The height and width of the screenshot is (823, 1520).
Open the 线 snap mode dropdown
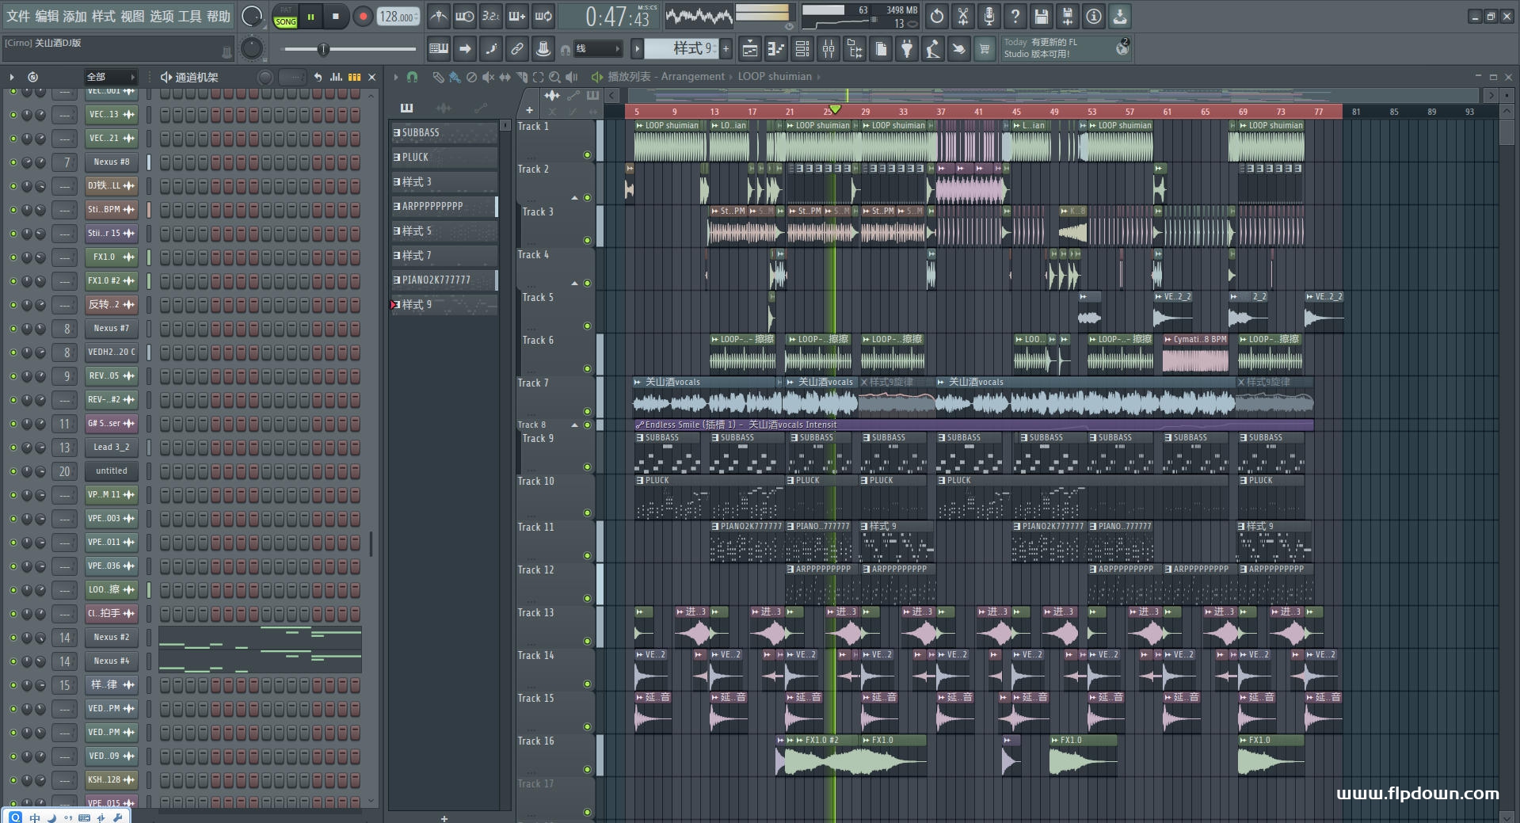click(x=596, y=49)
